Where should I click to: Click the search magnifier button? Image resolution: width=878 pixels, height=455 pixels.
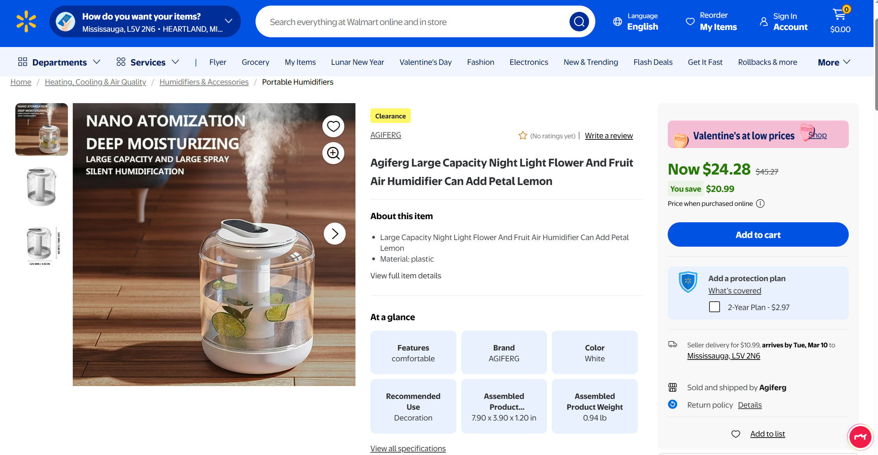tap(579, 22)
